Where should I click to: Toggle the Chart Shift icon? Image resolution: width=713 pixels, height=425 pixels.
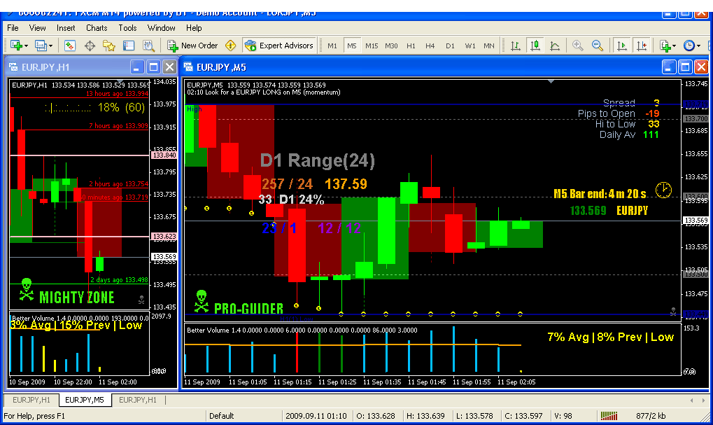pyautogui.click(x=642, y=46)
